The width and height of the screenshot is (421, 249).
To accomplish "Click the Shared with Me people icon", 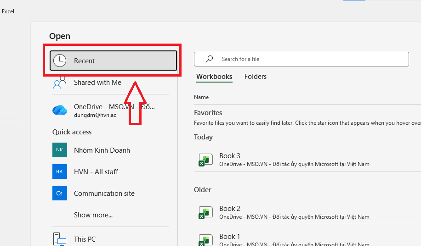I will click(x=60, y=83).
